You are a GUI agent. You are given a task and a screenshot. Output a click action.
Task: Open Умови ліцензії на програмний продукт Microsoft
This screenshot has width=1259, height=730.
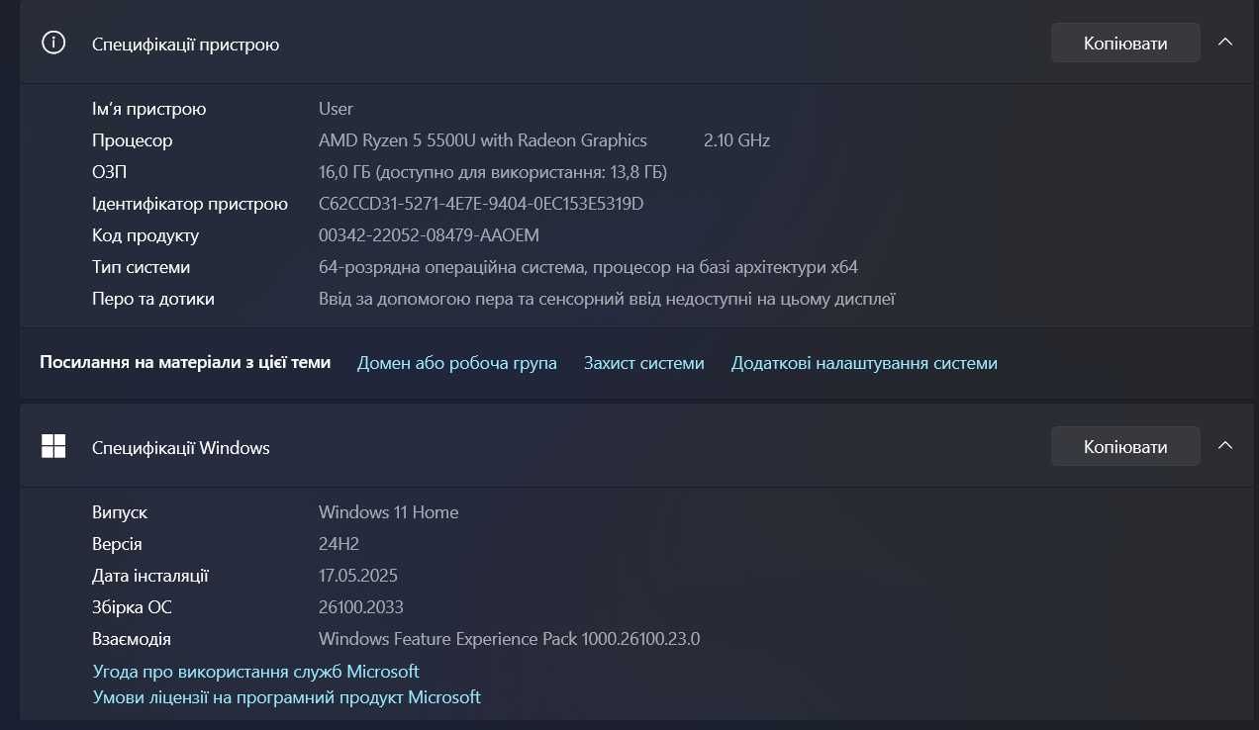click(x=287, y=696)
